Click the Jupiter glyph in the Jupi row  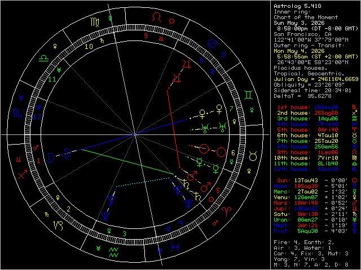click(355, 209)
